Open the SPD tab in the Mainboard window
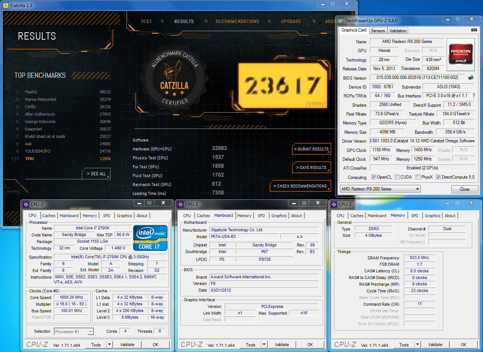Screen dimensions: 483x352 click(x=261, y=216)
